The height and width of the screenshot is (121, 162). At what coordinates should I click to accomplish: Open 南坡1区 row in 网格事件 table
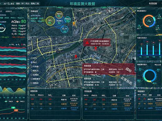[x=150, y=100]
